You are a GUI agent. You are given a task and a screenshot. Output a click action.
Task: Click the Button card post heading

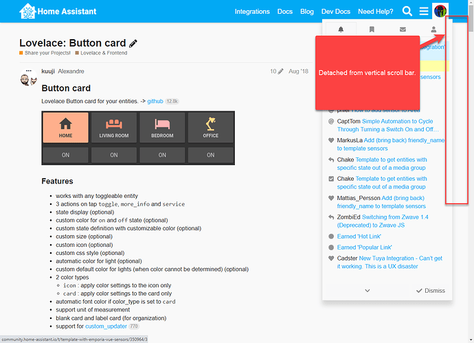coord(66,88)
